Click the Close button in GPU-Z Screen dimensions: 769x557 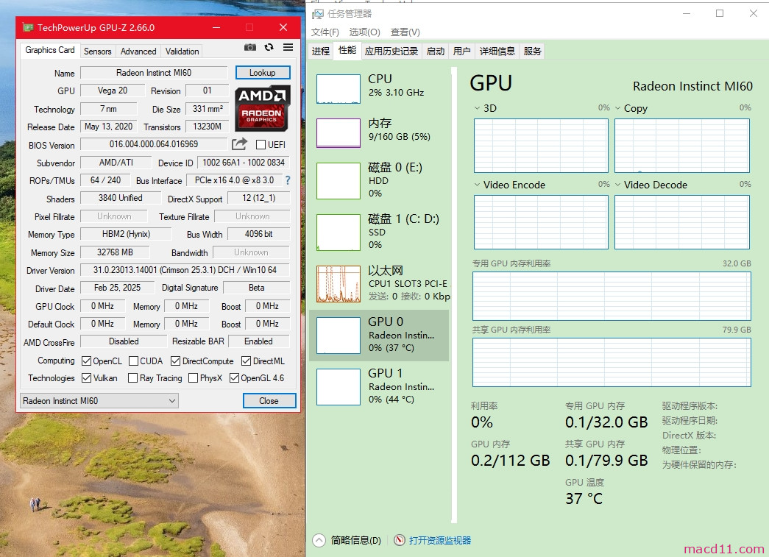click(x=269, y=400)
